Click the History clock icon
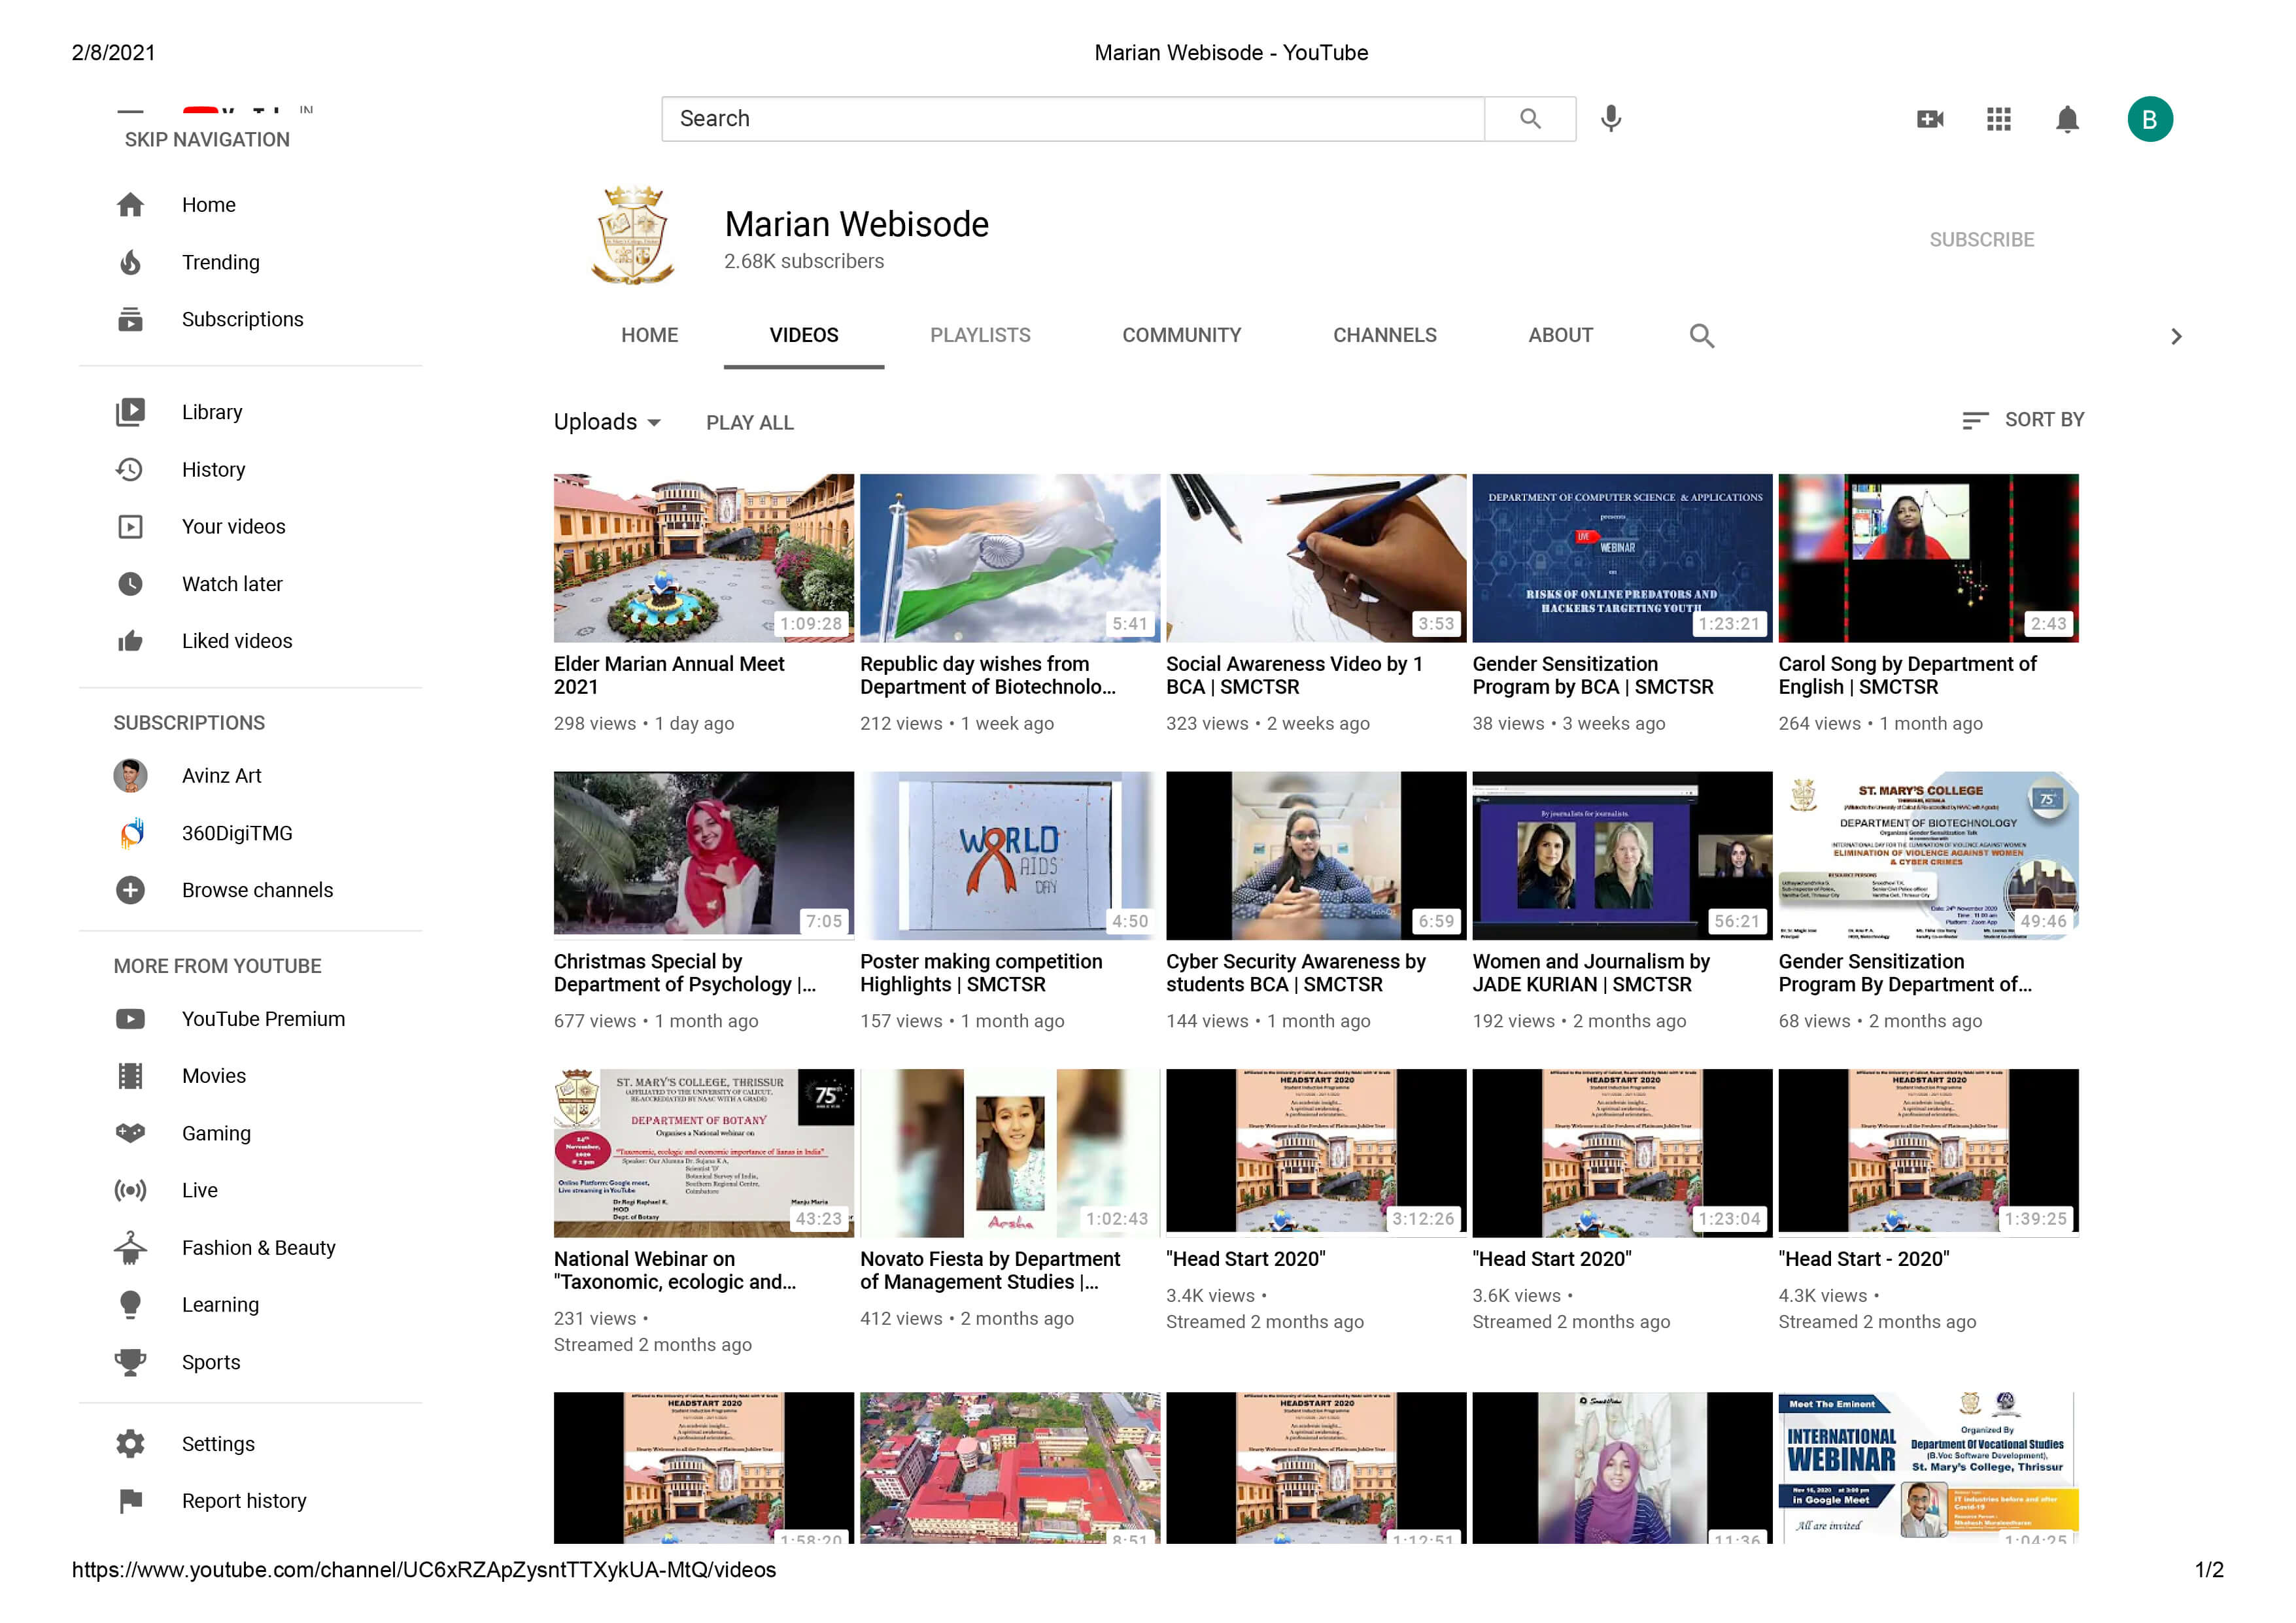Image resolution: width=2296 pixels, height=1623 pixels. [130, 469]
